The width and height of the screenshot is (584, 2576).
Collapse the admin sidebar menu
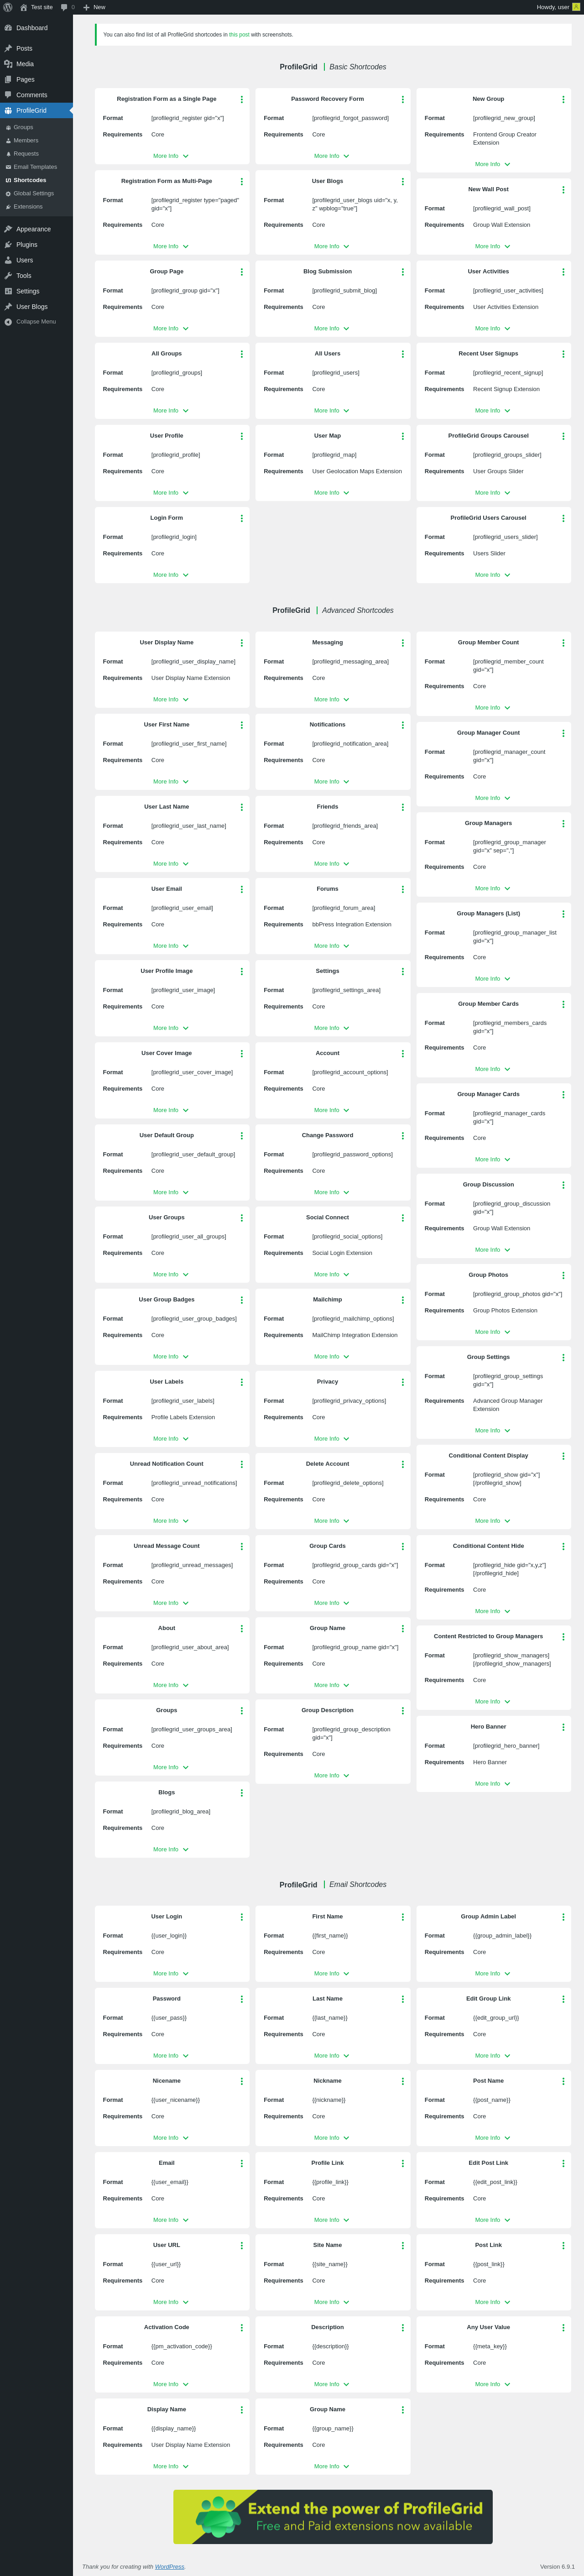(x=36, y=322)
